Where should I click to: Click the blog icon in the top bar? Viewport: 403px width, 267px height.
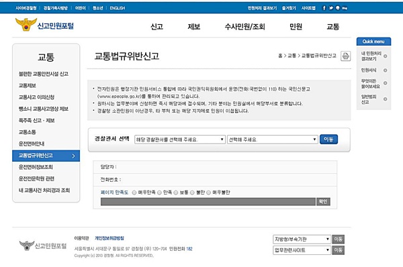click(345, 8)
